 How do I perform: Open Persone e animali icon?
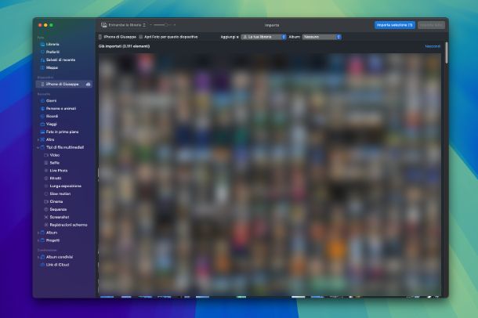pyautogui.click(x=42, y=108)
